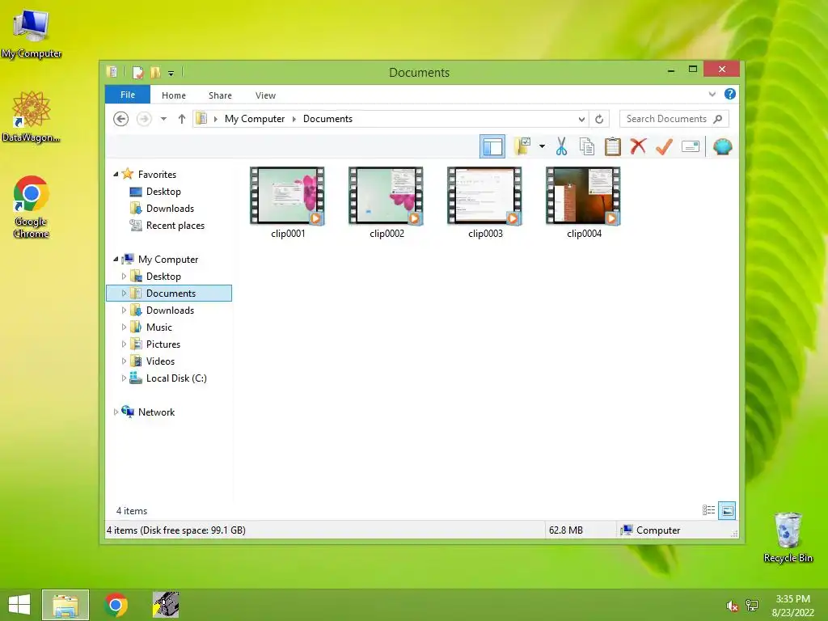Click the Cut scissors icon

(561, 146)
